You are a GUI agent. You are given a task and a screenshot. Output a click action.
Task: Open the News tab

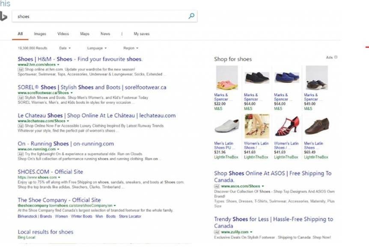click(105, 34)
